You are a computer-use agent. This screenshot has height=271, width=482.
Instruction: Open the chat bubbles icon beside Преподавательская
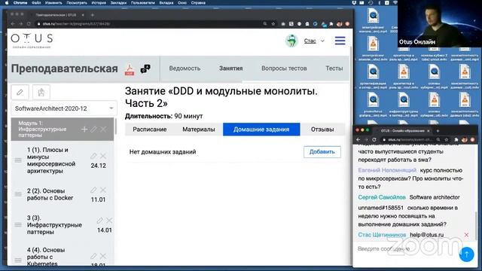145,69
